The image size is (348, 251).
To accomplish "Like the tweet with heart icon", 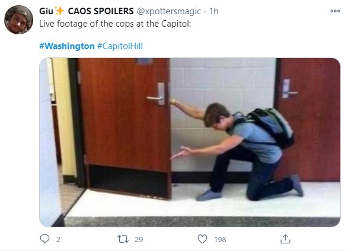I will click(202, 239).
